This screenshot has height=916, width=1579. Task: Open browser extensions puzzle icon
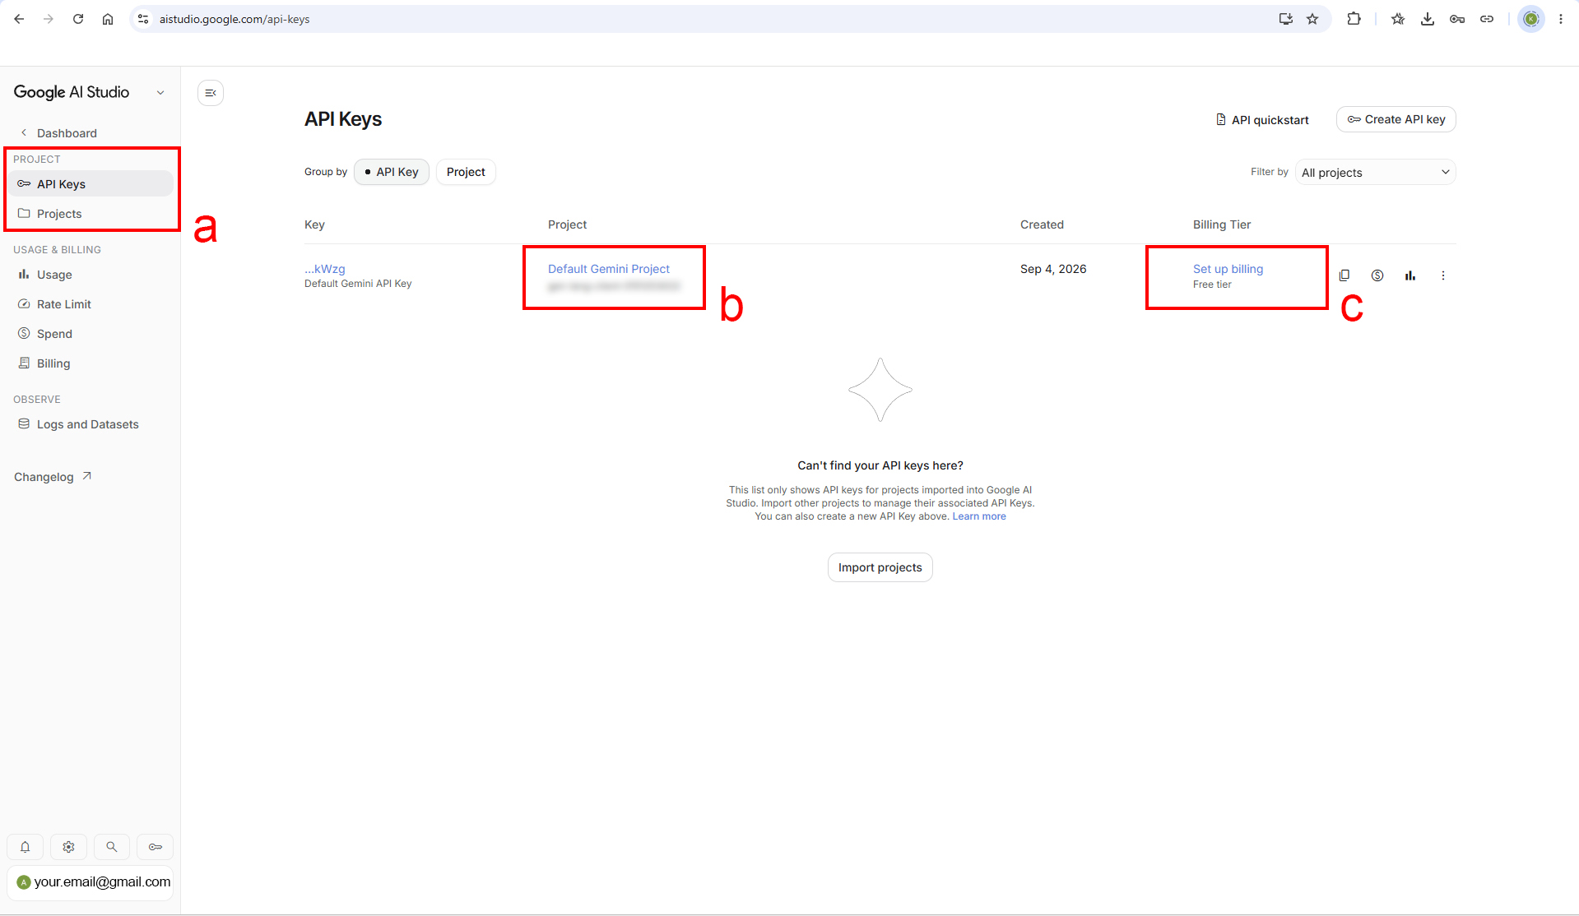click(1354, 19)
